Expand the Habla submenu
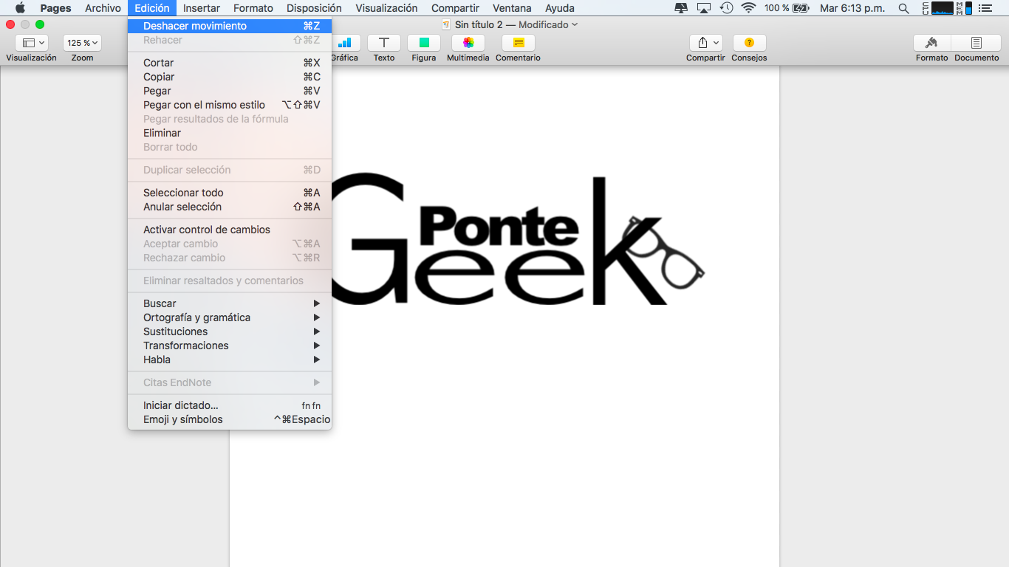 (230, 360)
